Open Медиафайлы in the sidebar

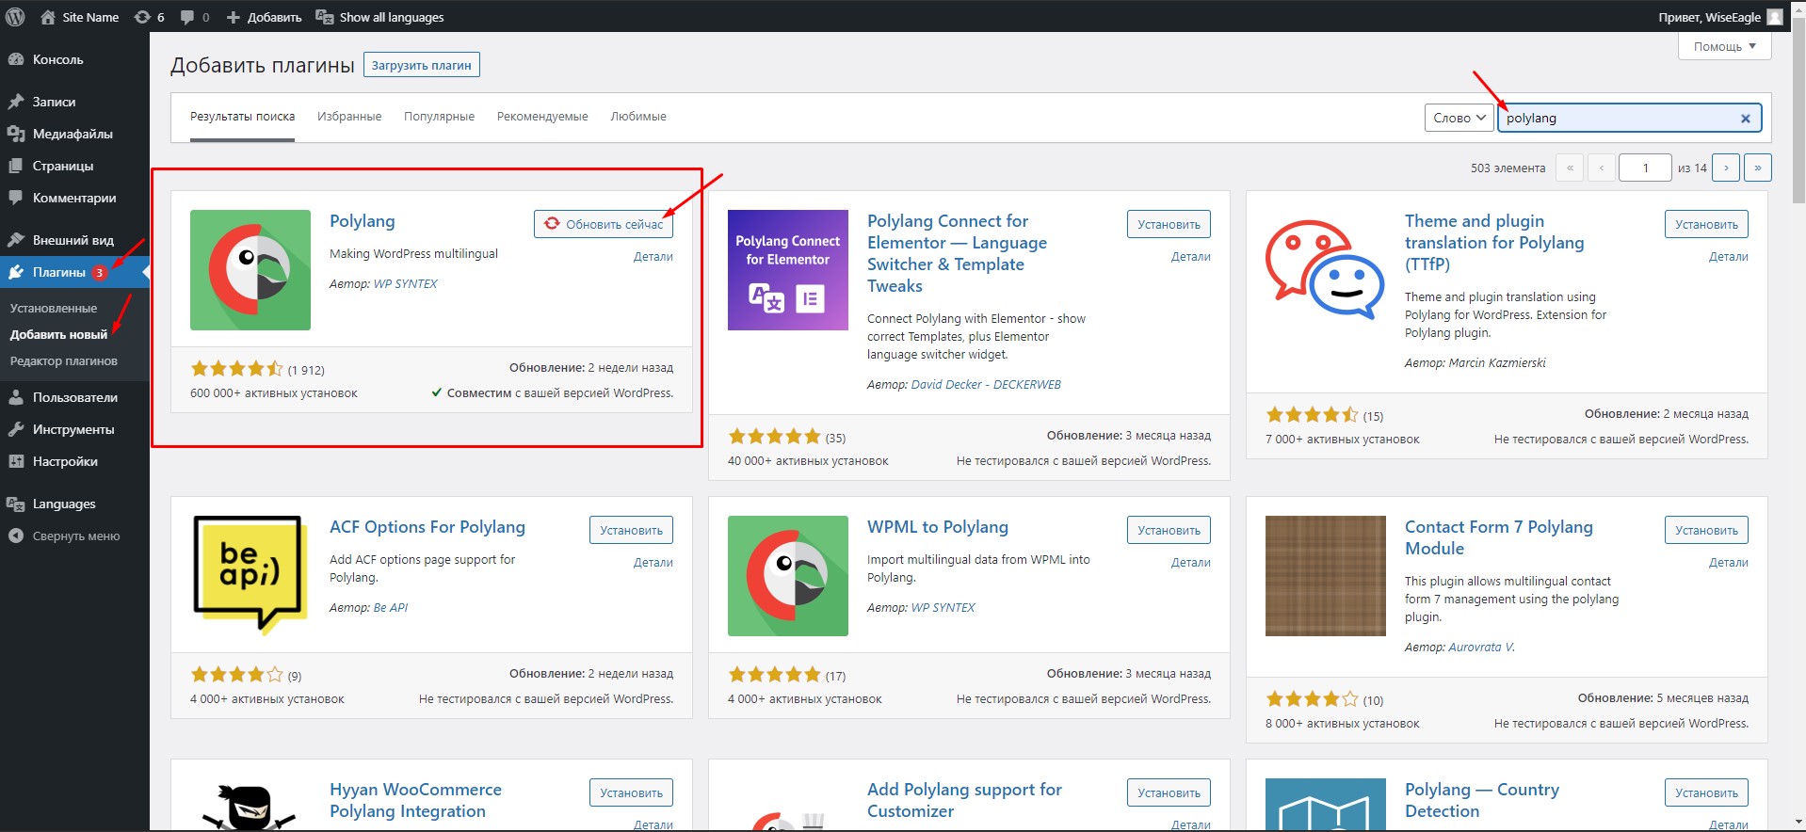click(x=74, y=134)
